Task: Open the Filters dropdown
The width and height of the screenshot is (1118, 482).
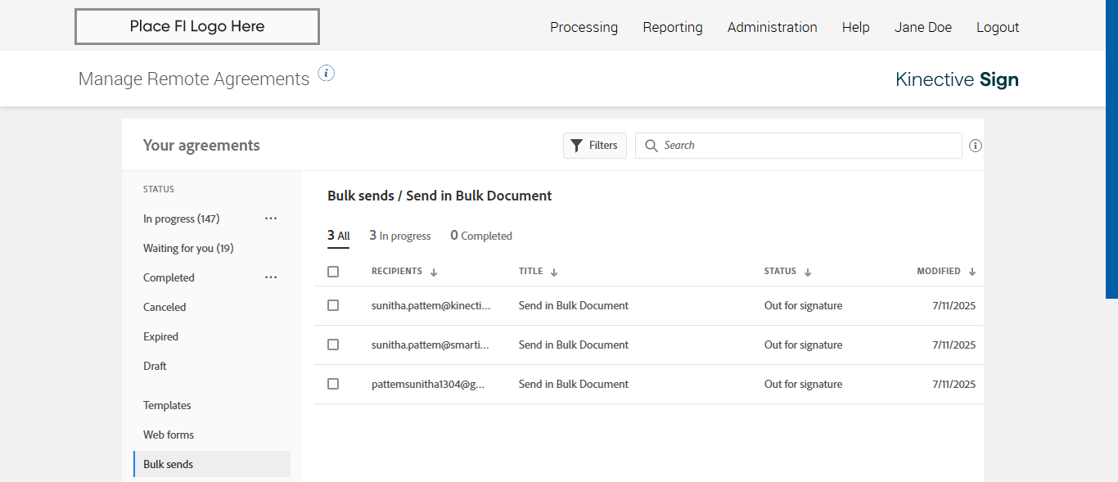Action: (595, 146)
